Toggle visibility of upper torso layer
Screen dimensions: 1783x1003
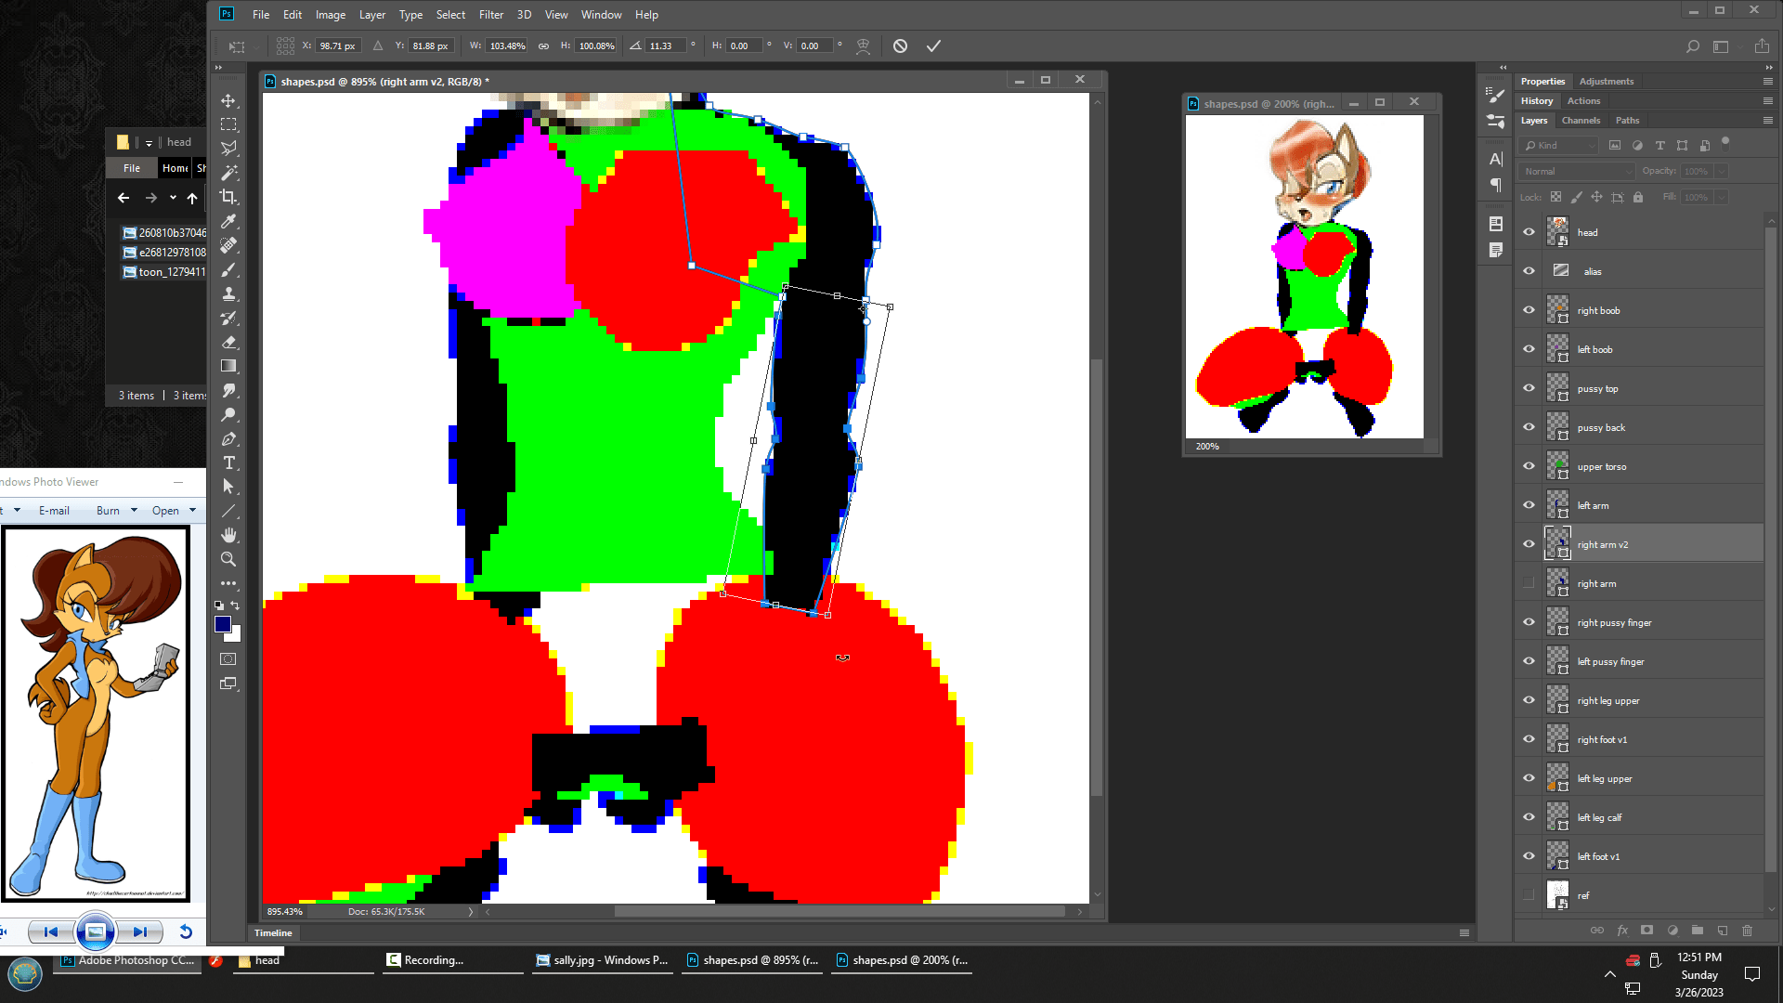click(x=1529, y=466)
